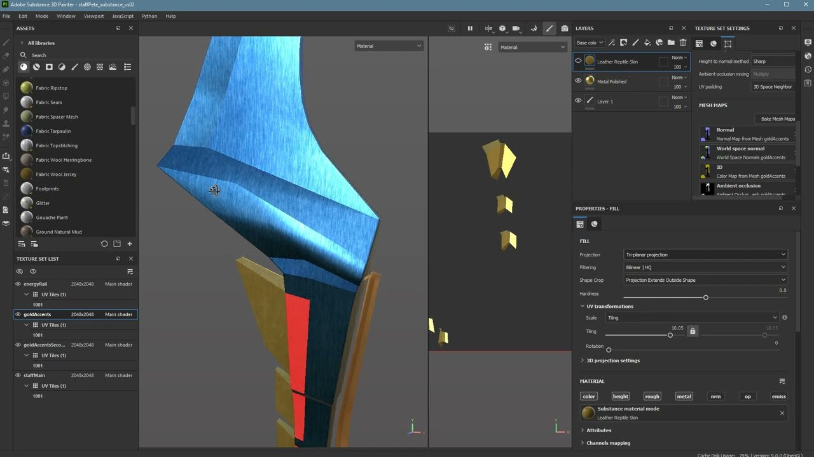Image resolution: width=814 pixels, height=457 pixels.
Task: Select the Materials filter icon in Assets
Action: click(x=24, y=67)
